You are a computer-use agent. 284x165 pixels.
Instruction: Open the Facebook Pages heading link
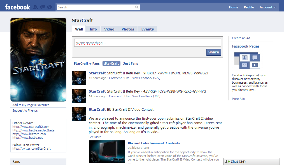pyautogui.click(x=246, y=46)
